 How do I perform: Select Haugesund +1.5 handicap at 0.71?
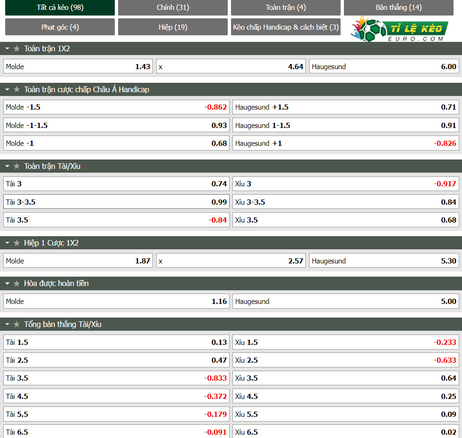click(x=346, y=107)
